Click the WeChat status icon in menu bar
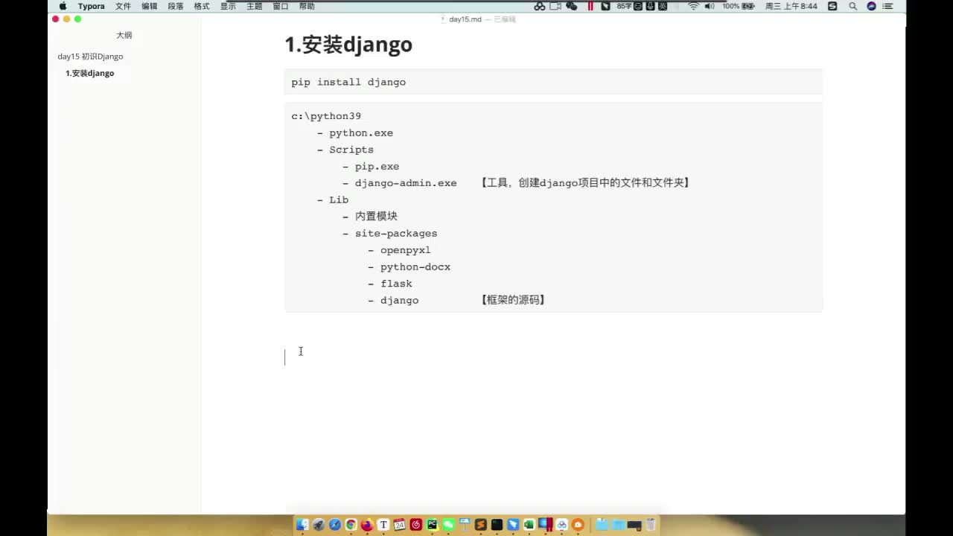The width and height of the screenshot is (953, 536). [x=572, y=6]
